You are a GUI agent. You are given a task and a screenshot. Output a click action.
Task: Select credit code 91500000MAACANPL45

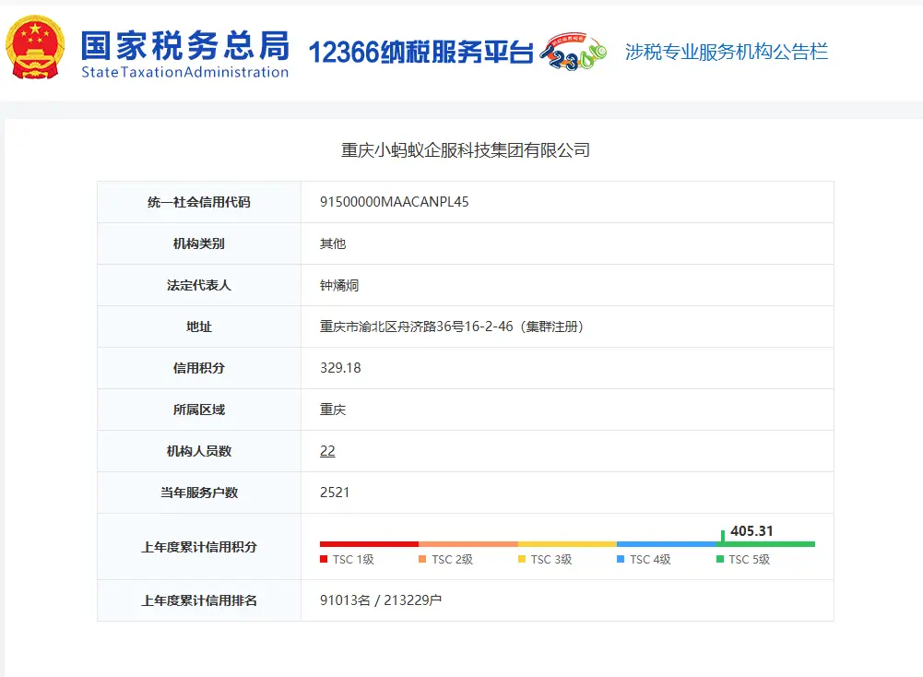(395, 202)
